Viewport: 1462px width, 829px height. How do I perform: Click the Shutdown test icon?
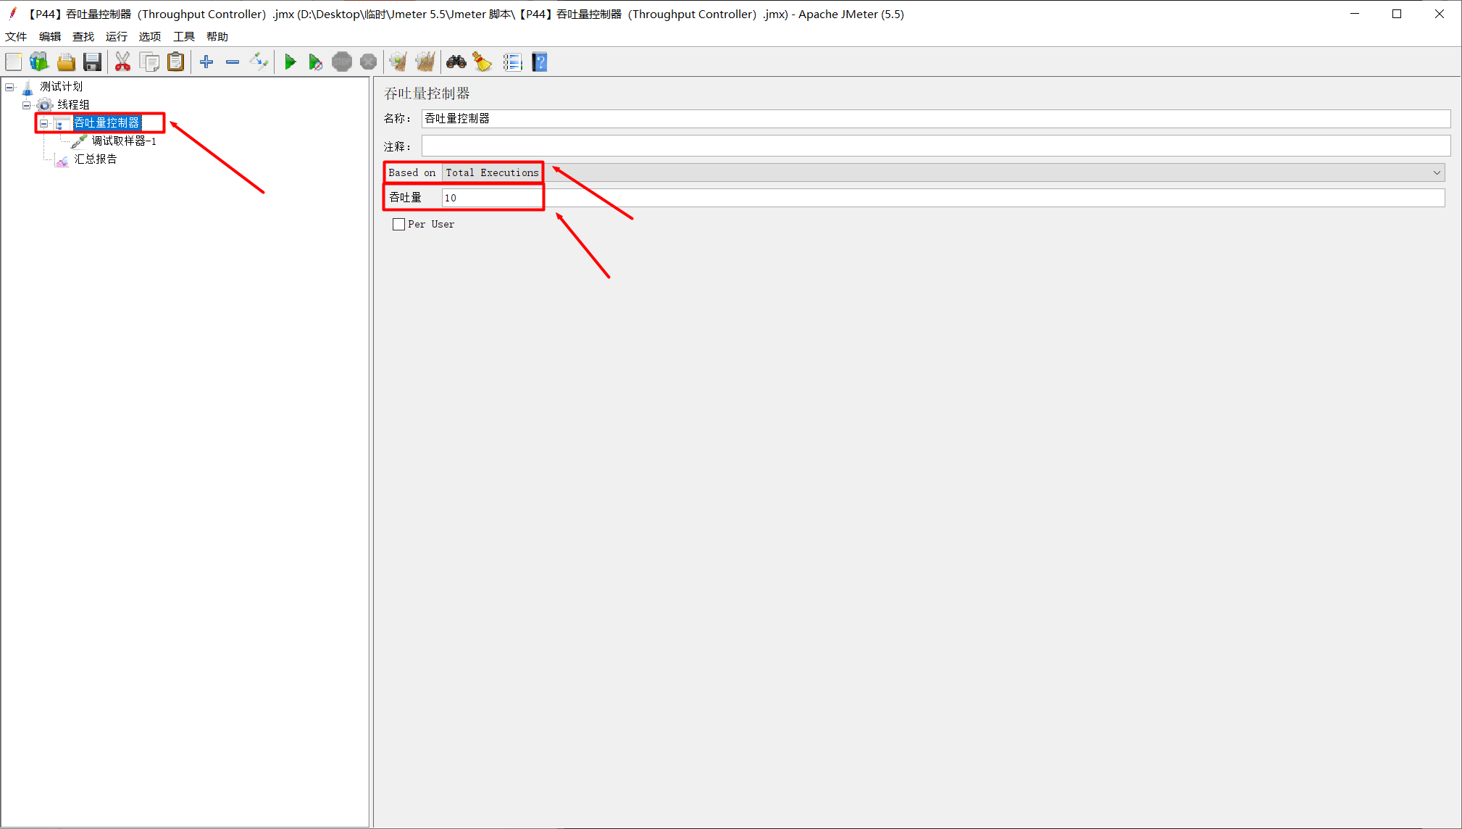(x=368, y=62)
